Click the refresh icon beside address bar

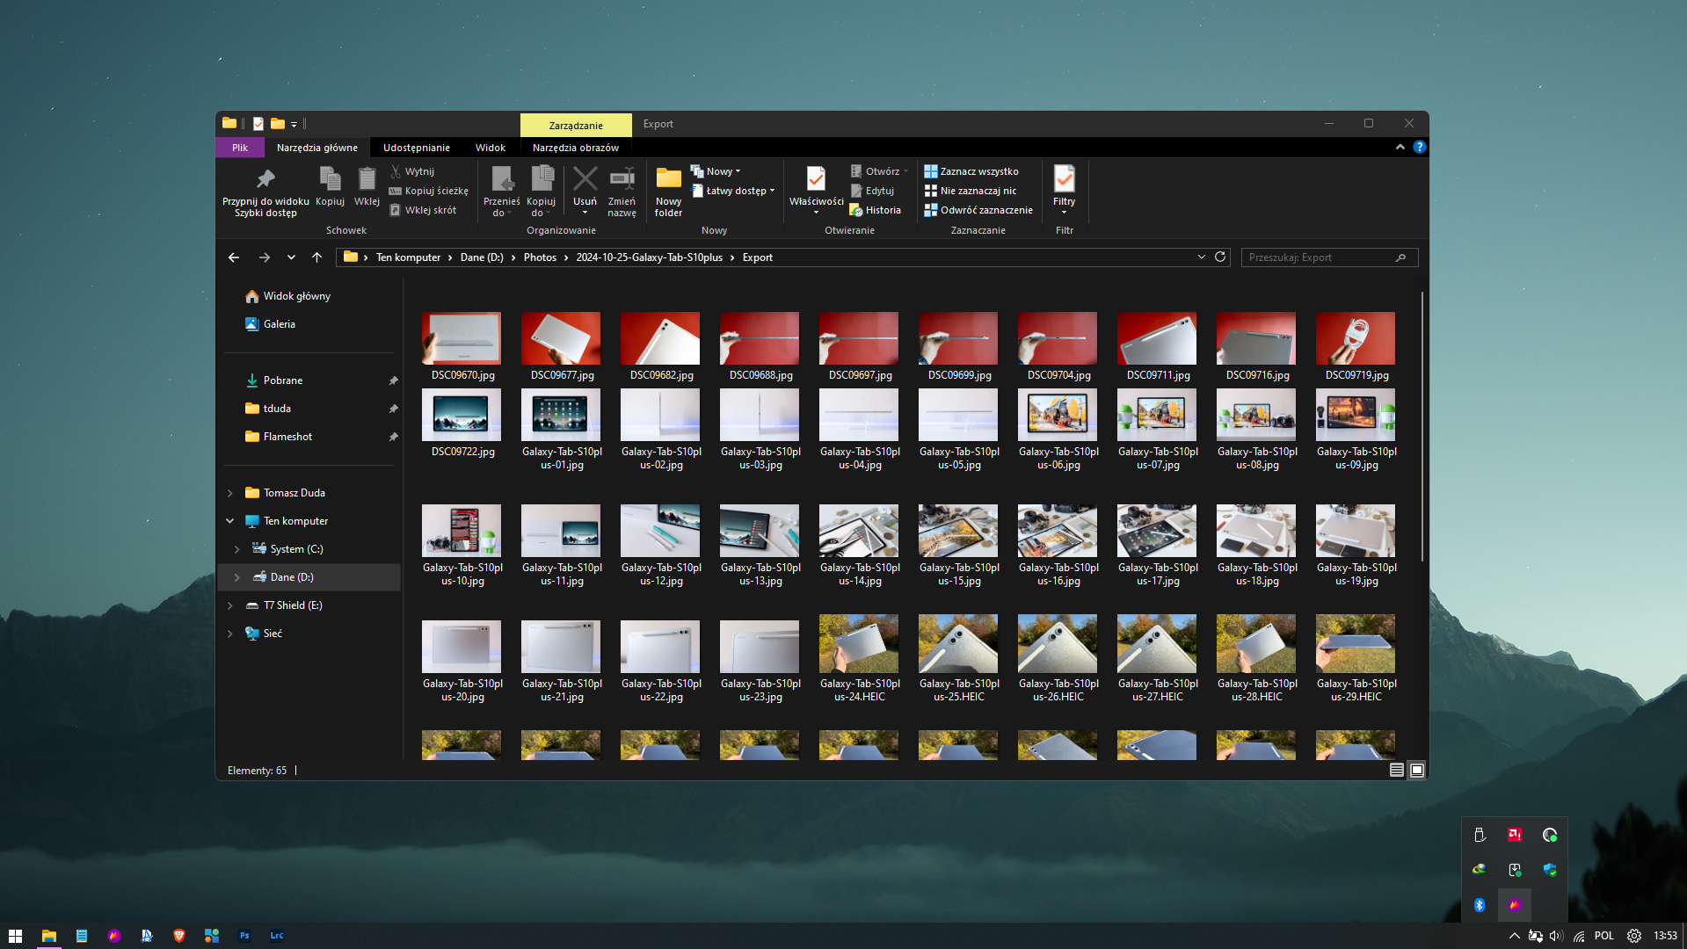click(1220, 257)
